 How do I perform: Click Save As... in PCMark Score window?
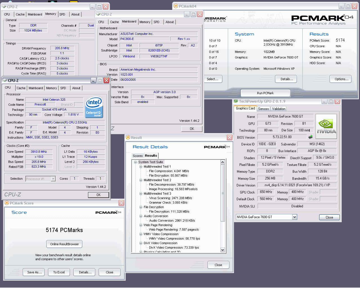34,272
